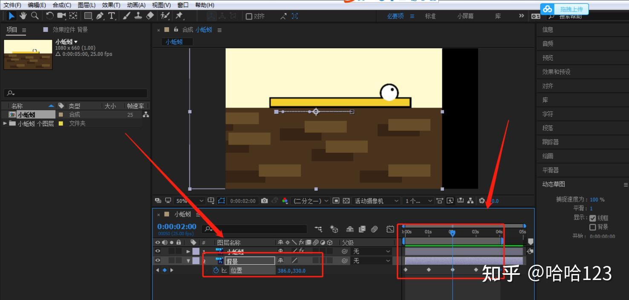
Task: Take a snapshot with camera icon
Action: 265,201
